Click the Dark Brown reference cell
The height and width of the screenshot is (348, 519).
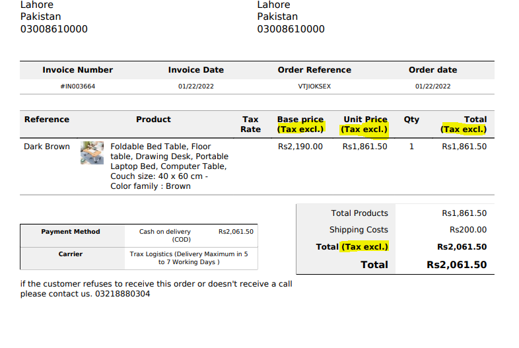(47, 147)
